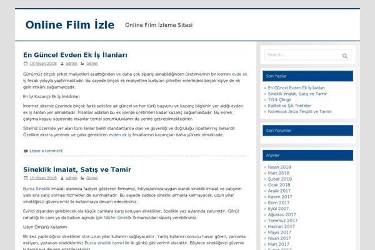Click subheading Uzun Ömürlü Kullanım
This screenshot has width=375, height=250.
coord(45,227)
